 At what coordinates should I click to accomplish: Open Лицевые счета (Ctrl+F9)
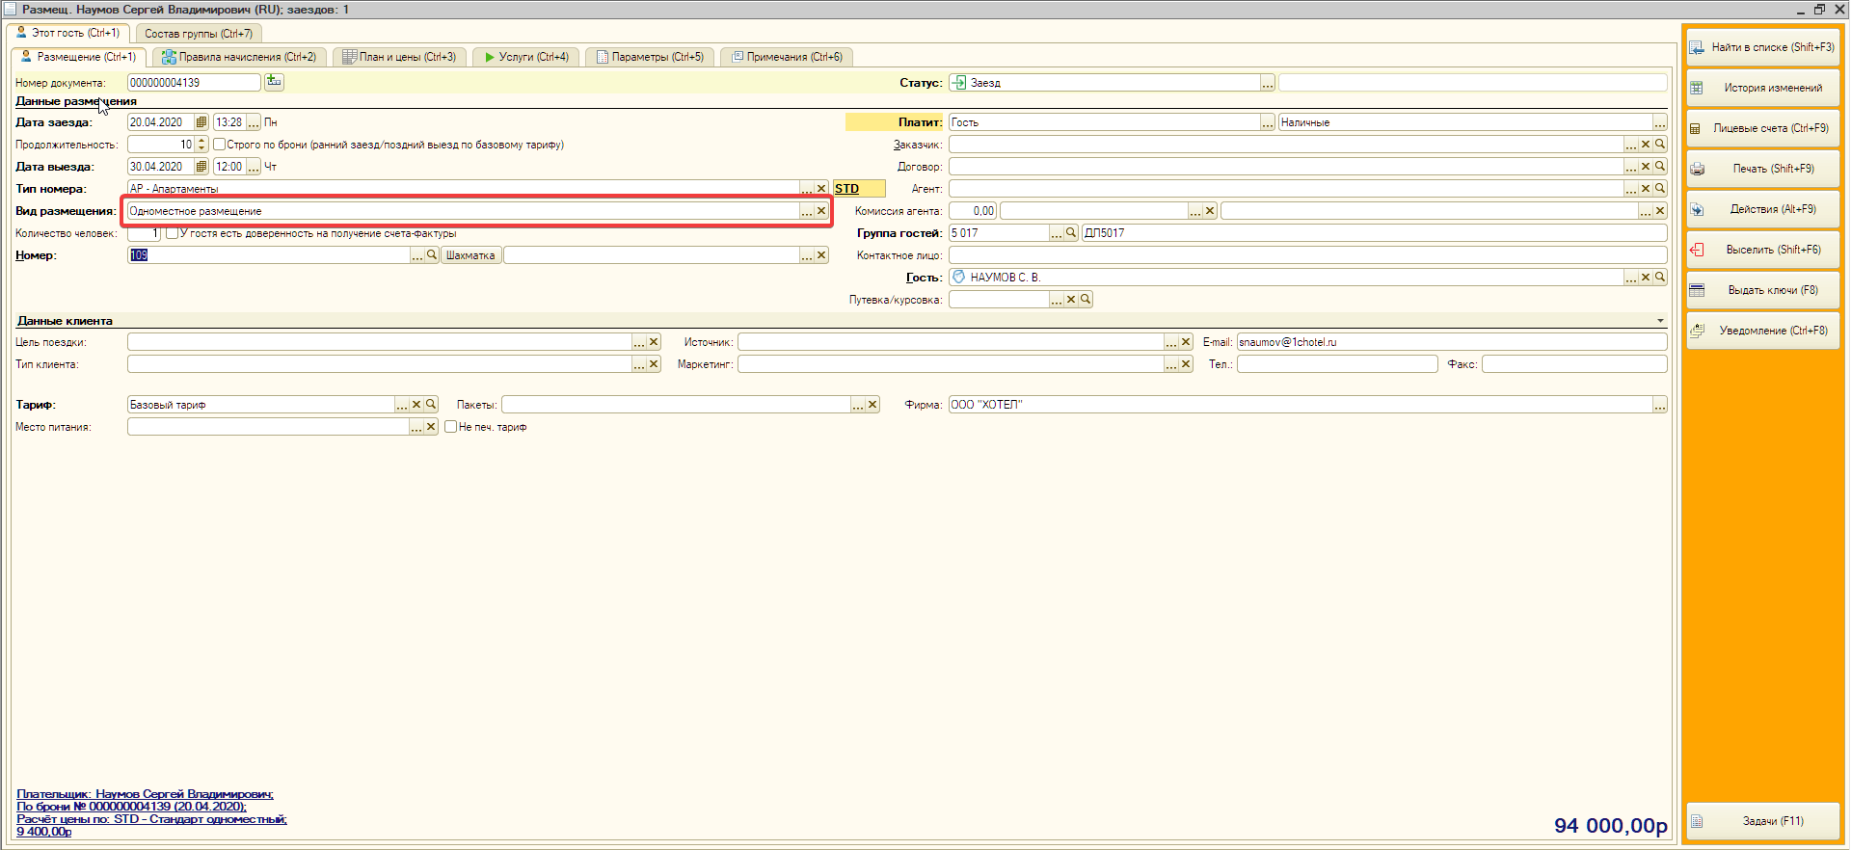click(x=1762, y=128)
